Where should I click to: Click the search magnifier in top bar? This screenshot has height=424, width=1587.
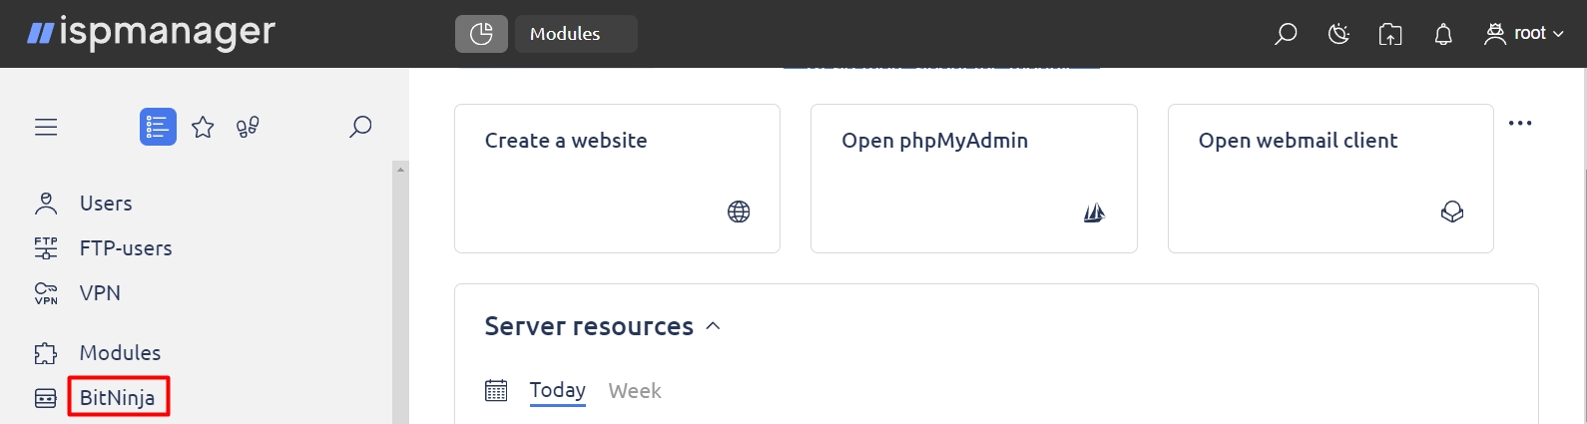pos(1286,34)
